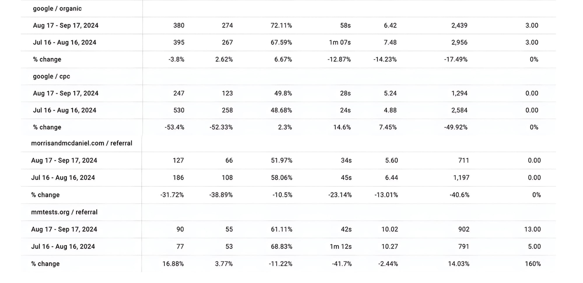Open the morrisandmcdaniel.com / referral row
583x283 pixels.
(82, 143)
